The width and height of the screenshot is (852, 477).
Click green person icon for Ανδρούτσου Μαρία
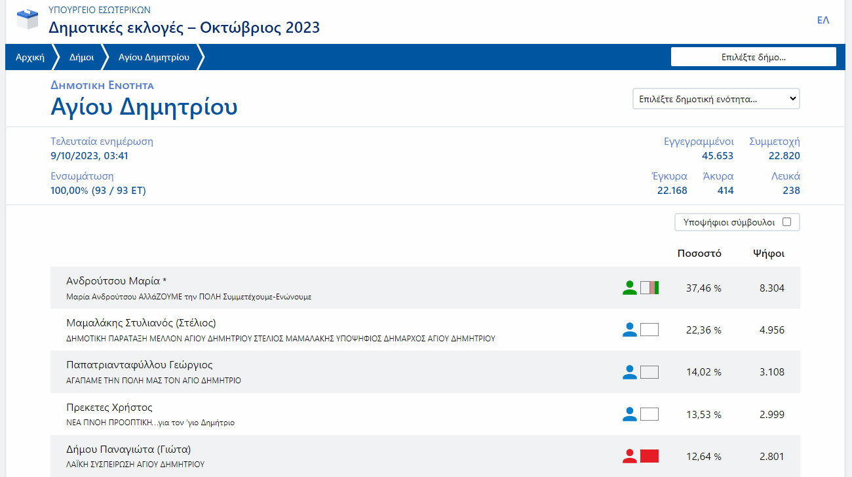tap(629, 288)
